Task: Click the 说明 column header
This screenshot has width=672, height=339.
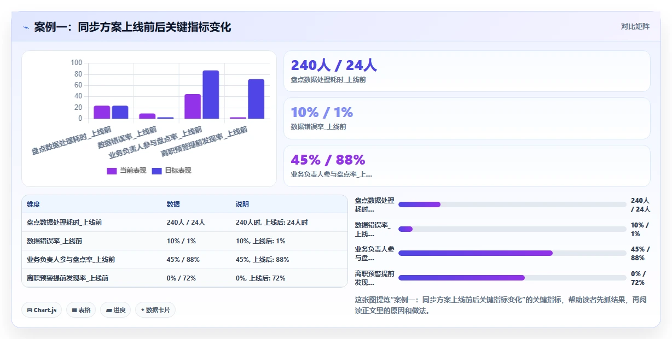Action: click(242, 204)
